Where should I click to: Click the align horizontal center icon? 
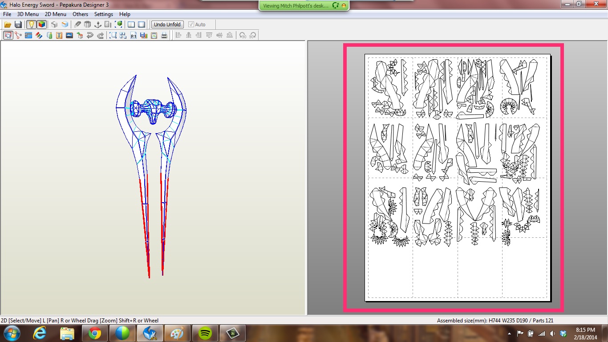(189, 35)
